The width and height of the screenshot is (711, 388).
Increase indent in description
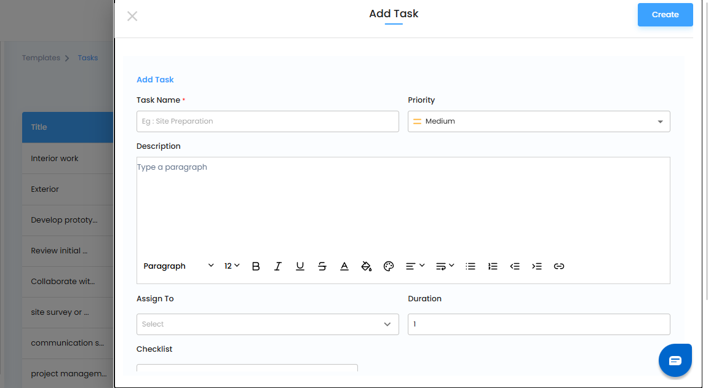pyautogui.click(x=537, y=266)
